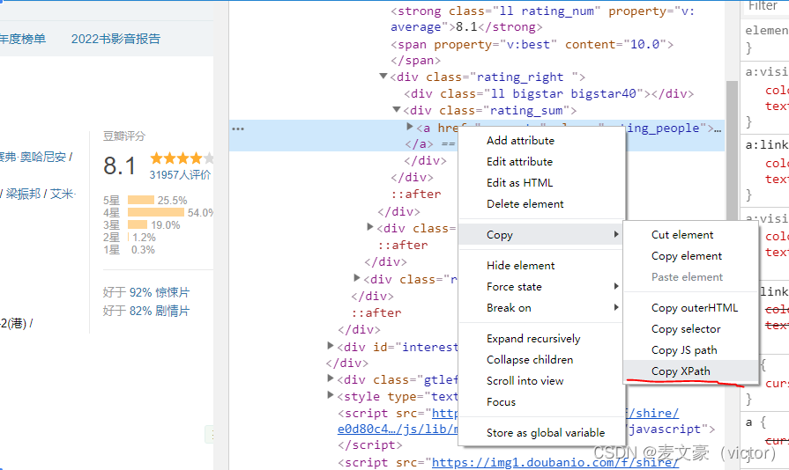Choose Hide element in context menu
This screenshot has height=470, width=789.
pyautogui.click(x=520, y=266)
